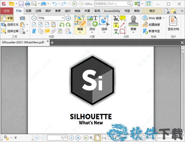Open Web Links (Web 链接) dropdown arrow
185x142 pixels.
coord(164,18)
